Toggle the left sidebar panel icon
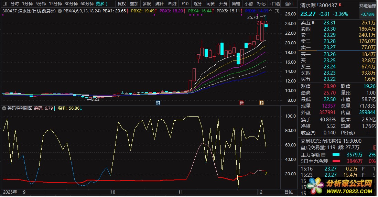The width and height of the screenshot is (378, 197). [5, 4]
